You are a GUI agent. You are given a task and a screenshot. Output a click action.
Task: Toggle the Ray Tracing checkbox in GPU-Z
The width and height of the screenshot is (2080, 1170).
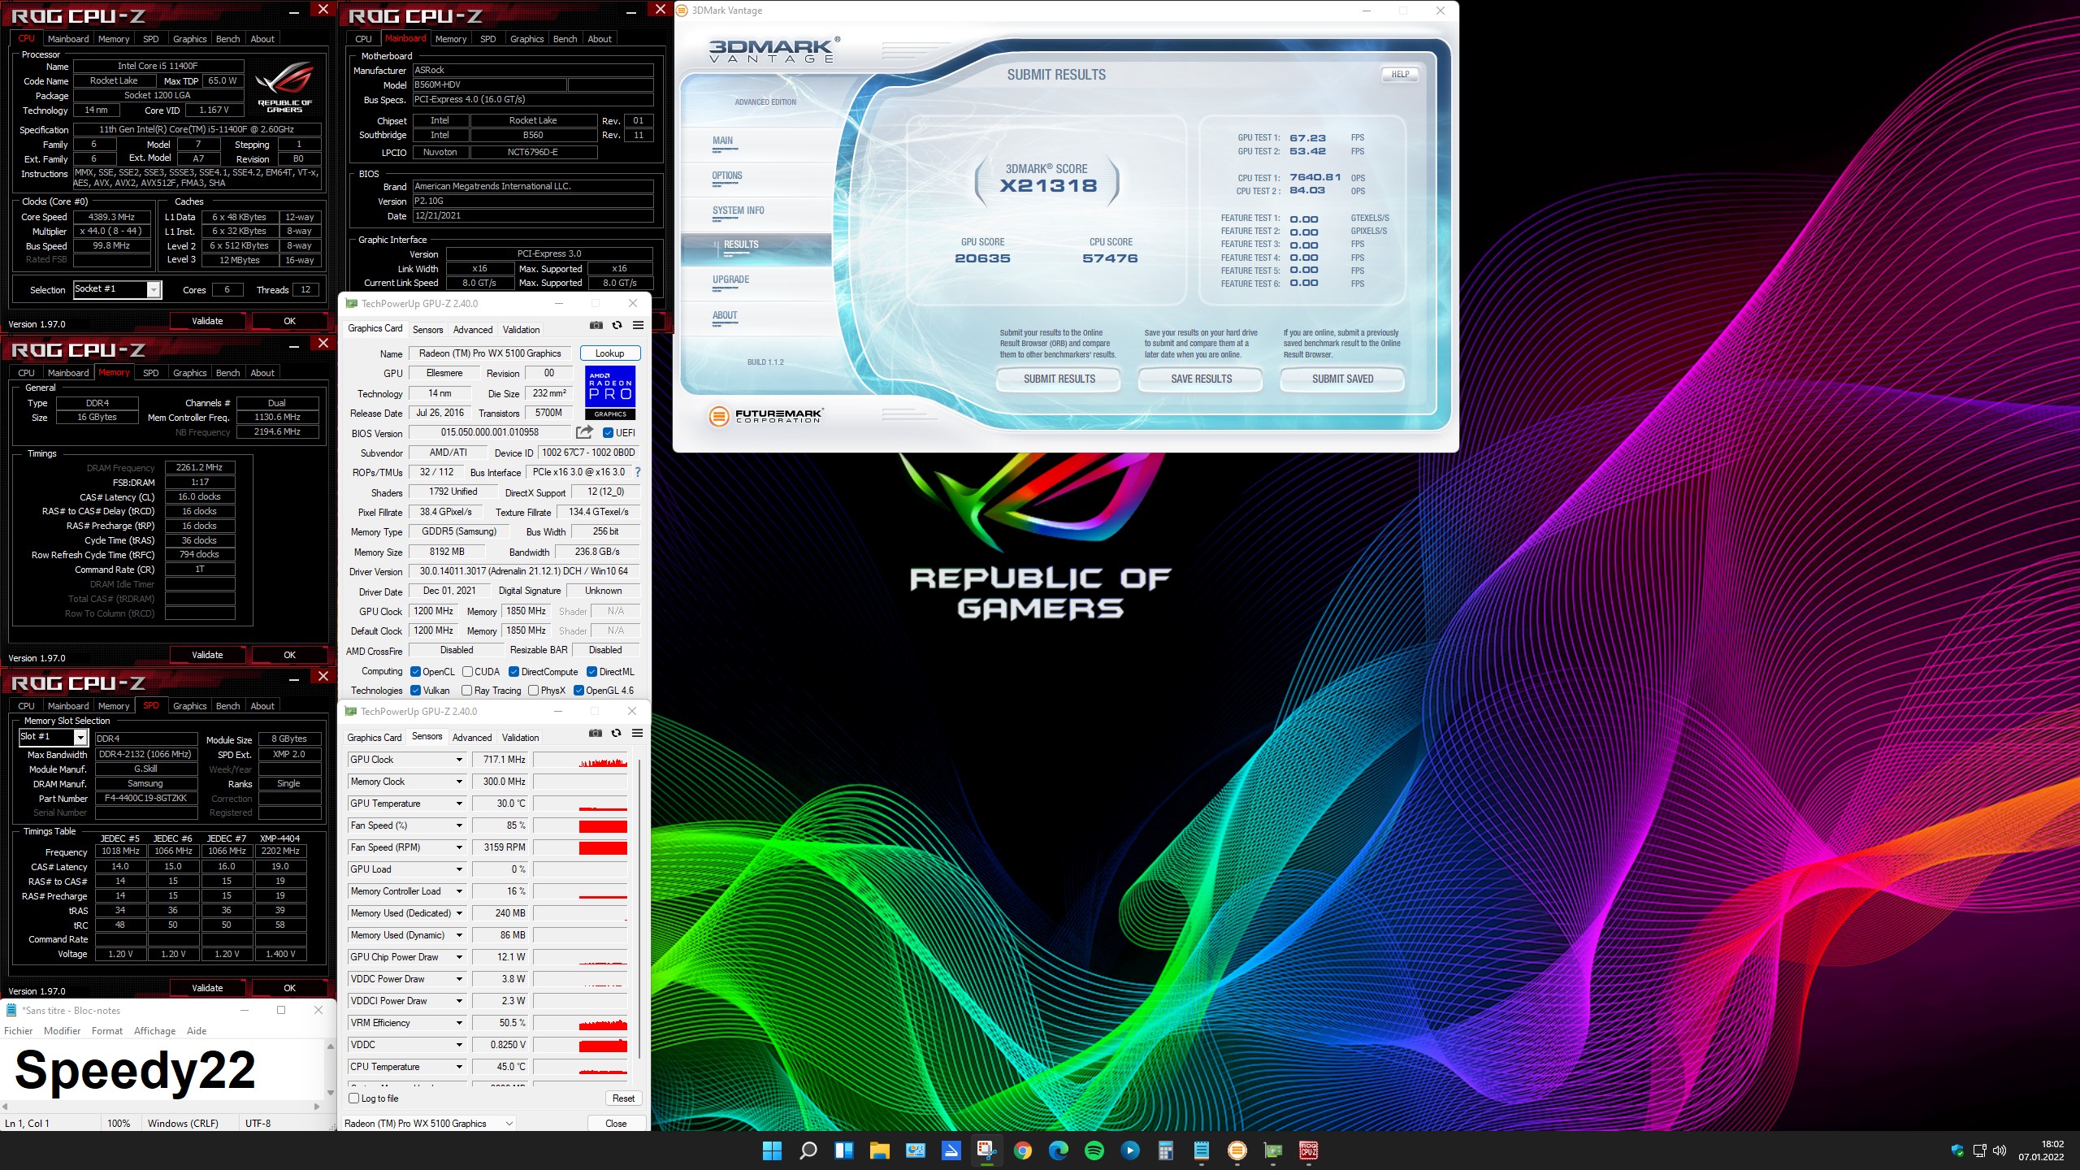point(466,691)
